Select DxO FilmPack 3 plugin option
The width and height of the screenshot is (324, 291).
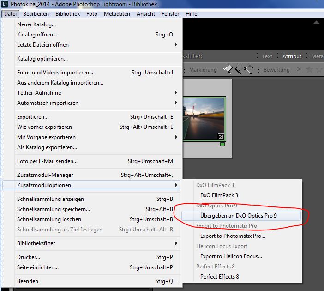tap(241, 195)
